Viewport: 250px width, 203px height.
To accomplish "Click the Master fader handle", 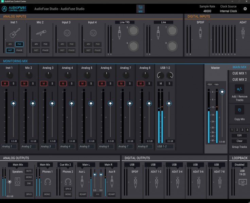I will (222, 92).
